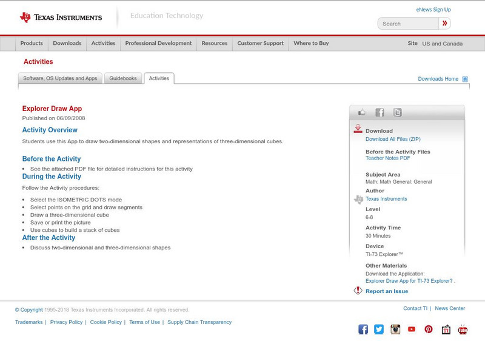This screenshot has height=341, width=485.
Task: Click 'Published on 06/09/2008' text
Action: pyautogui.click(x=53, y=118)
